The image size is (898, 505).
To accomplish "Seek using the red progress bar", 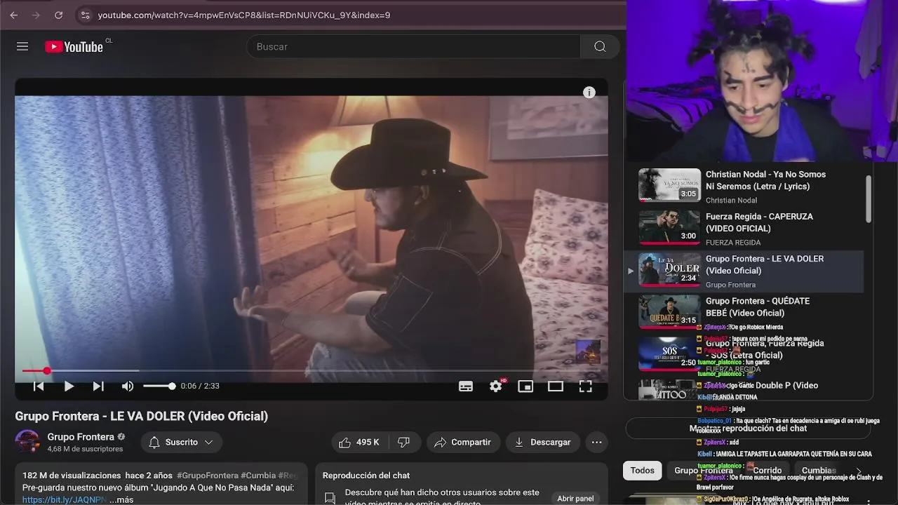I will pos(311,370).
